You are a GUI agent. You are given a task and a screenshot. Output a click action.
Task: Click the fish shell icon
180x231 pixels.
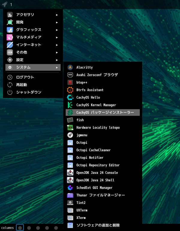tap(70, 120)
